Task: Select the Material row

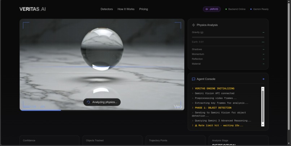Action: (228, 63)
